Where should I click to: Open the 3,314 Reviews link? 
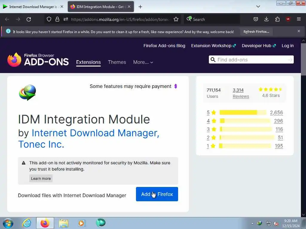241,93
